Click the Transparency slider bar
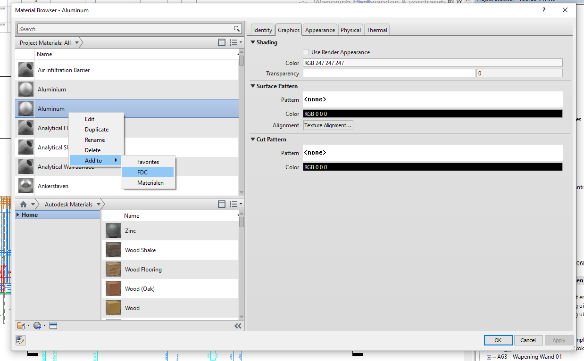Screen dimensions: 584x361 (x=389, y=73)
